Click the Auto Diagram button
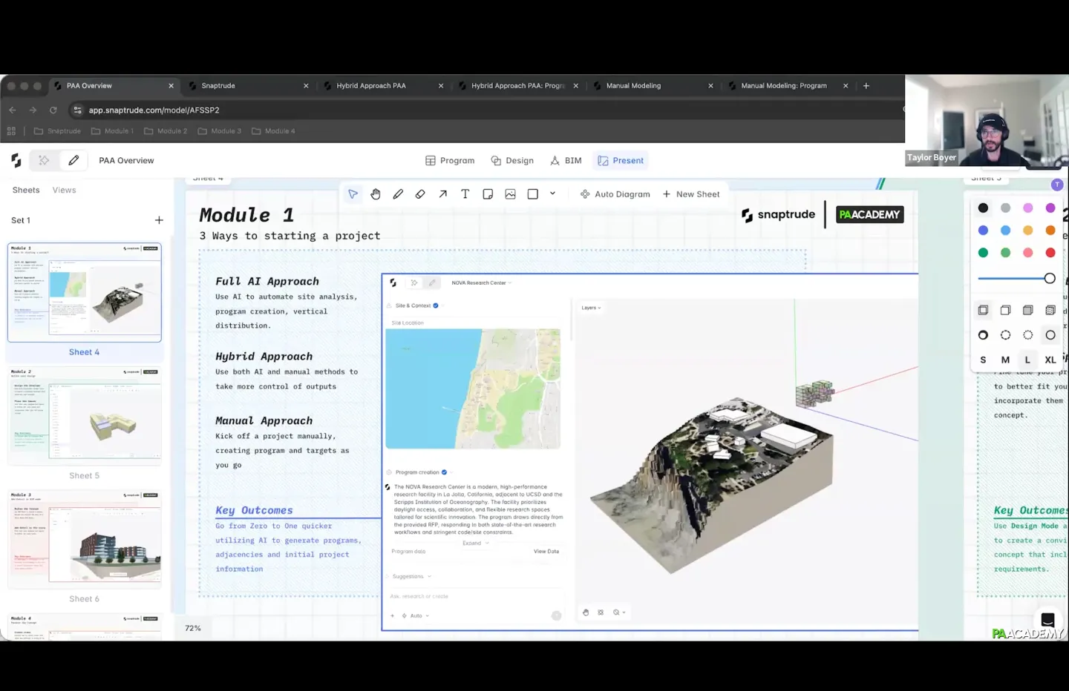1069x691 pixels. click(x=615, y=194)
